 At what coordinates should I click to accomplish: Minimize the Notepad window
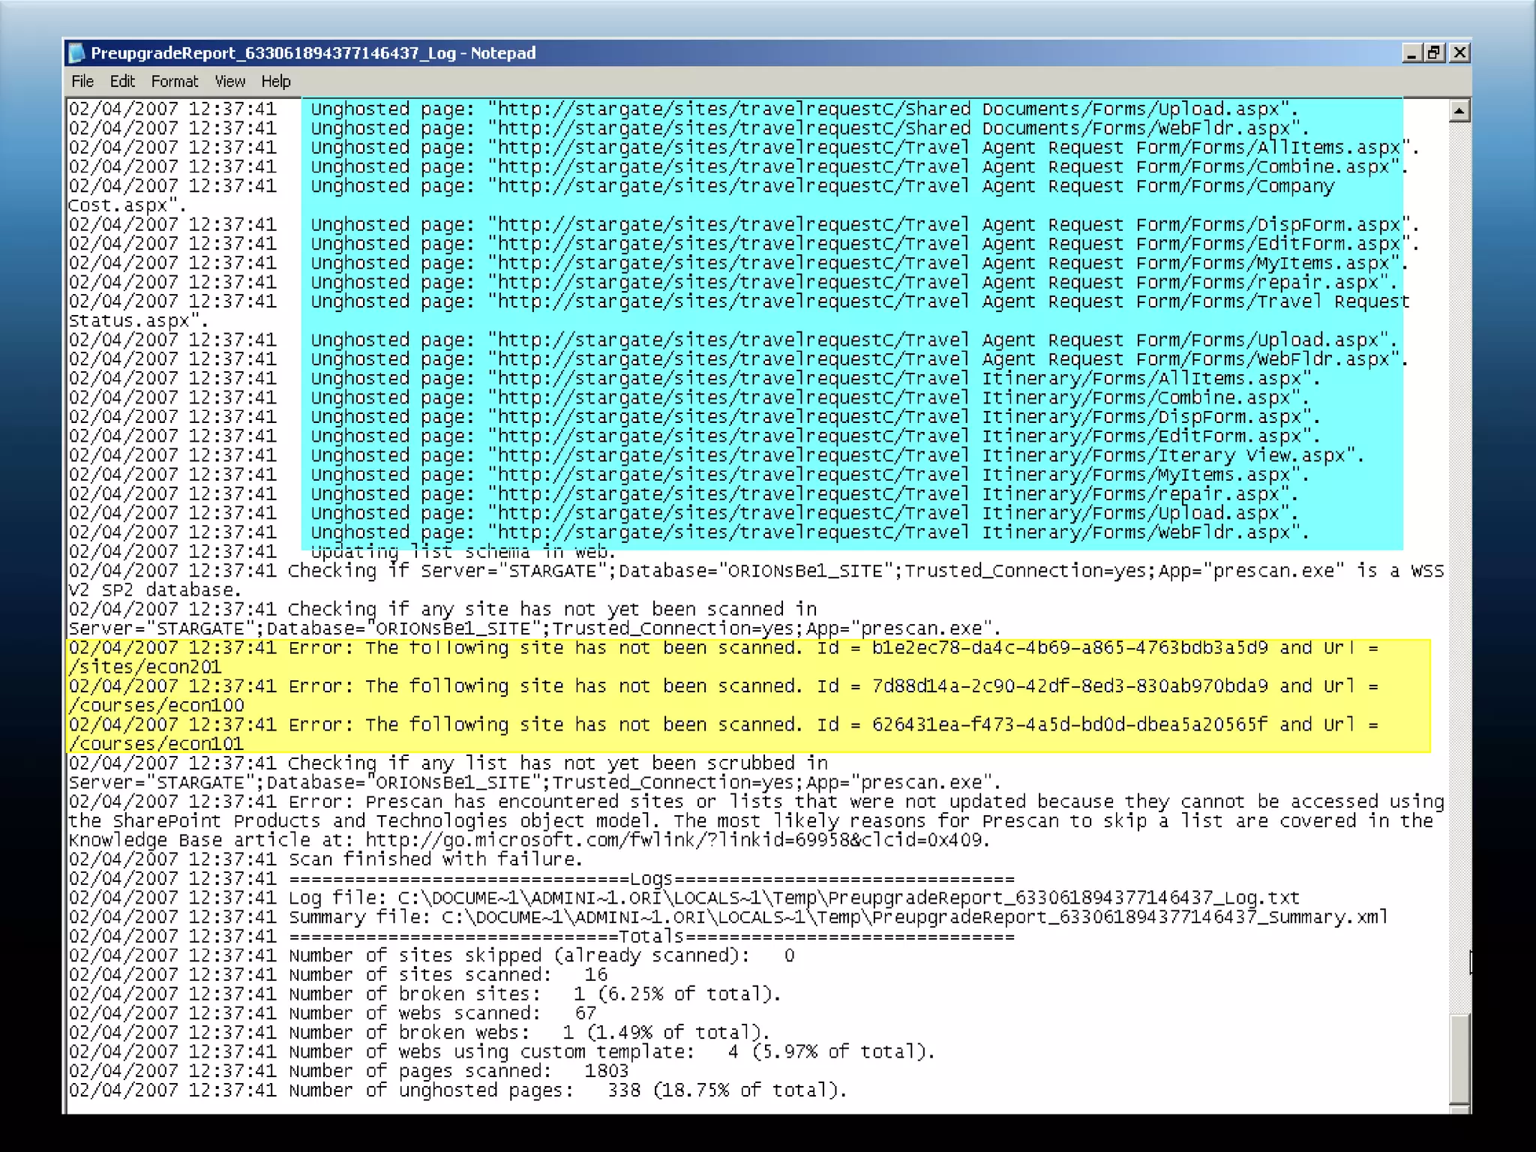1411,53
